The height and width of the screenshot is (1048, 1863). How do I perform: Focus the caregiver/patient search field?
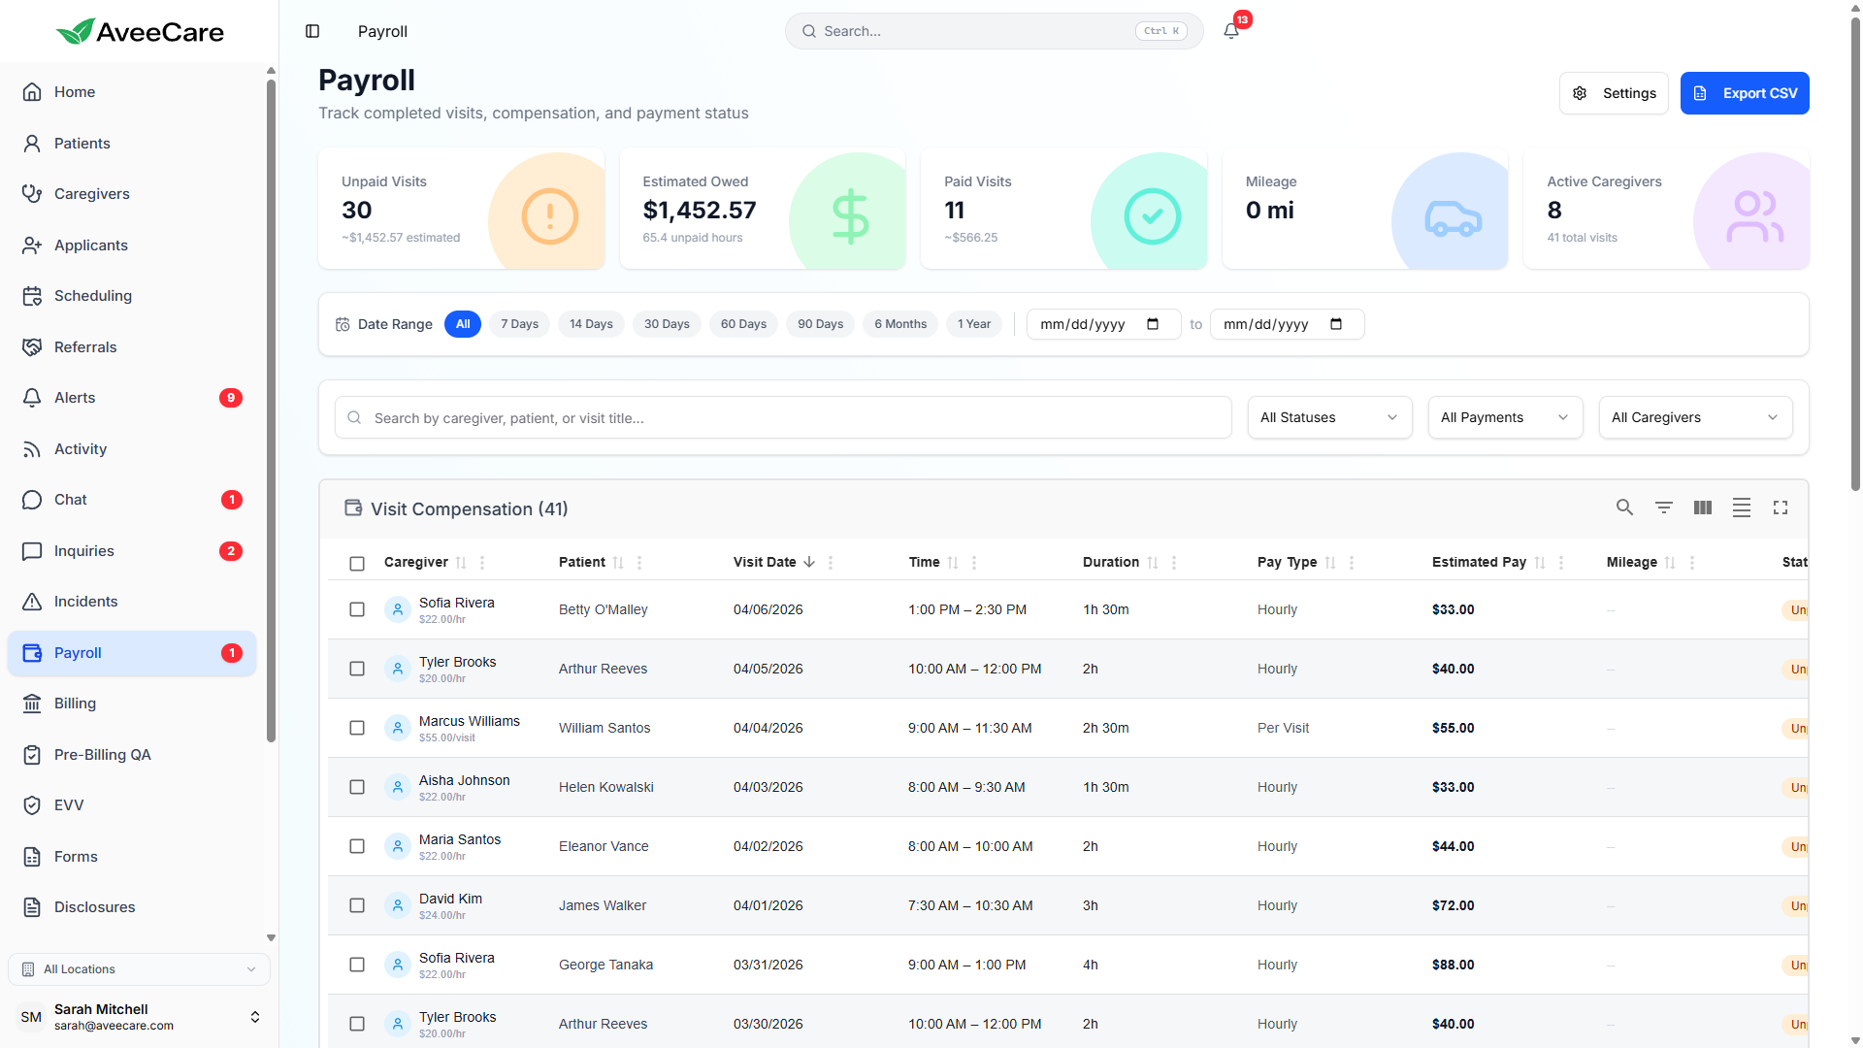tap(783, 418)
